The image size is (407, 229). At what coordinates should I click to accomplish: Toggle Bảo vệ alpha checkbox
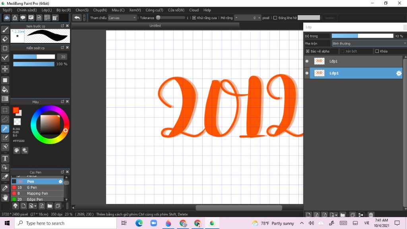tap(308, 51)
